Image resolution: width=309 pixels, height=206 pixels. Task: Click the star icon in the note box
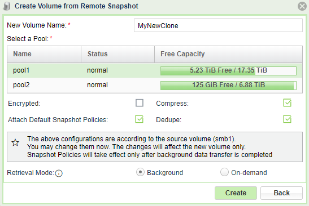(x=15, y=142)
